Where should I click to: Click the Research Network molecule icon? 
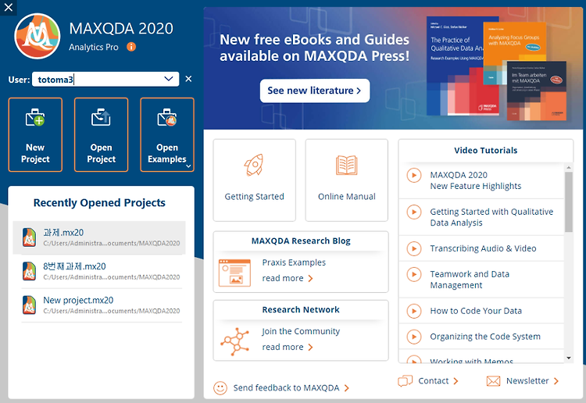click(234, 341)
